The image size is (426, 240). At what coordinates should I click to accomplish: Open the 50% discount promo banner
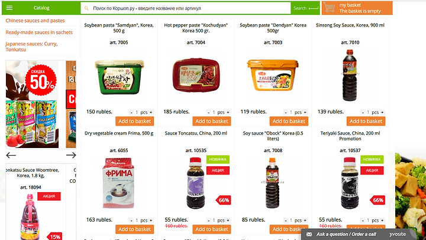(32, 104)
